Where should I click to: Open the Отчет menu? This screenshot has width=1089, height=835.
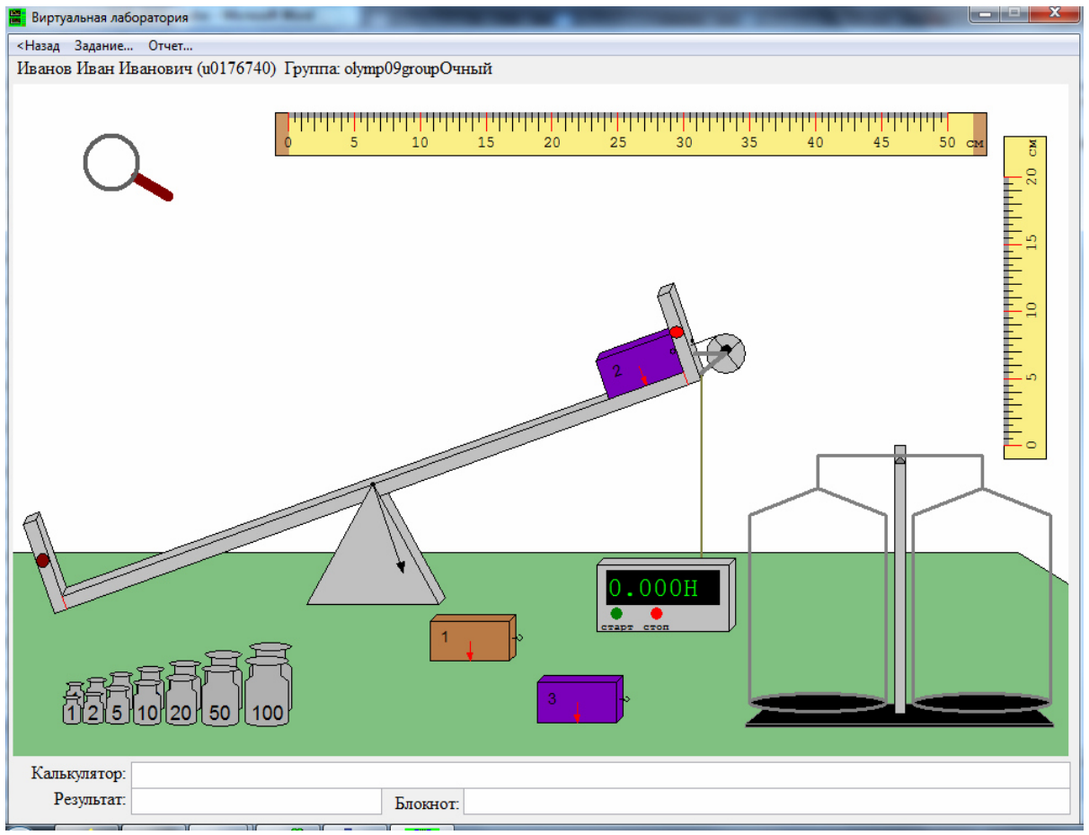coord(171,46)
